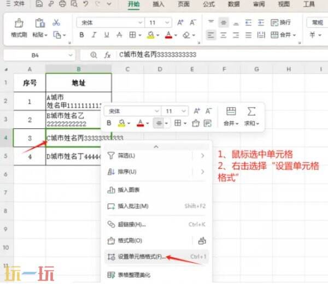The height and width of the screenshot is (284, 328).
Task: Click the Print Preview icon
Action: pyautogui.click(x=74, y=4)
